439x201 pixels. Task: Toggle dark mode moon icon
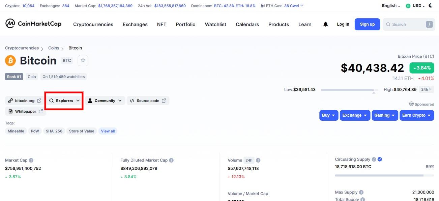431,6
